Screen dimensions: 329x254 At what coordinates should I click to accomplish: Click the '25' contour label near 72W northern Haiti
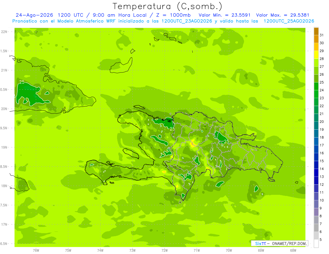(172, 129)
